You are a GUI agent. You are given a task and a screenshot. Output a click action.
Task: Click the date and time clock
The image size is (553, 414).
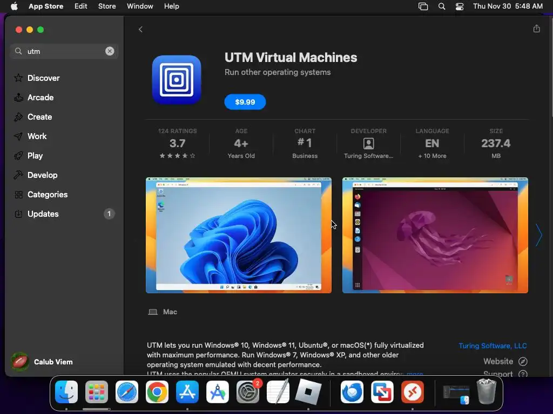(x=508, y=6)
